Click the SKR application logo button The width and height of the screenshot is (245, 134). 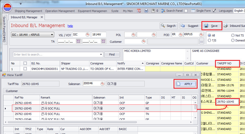[x=7, y=7]
